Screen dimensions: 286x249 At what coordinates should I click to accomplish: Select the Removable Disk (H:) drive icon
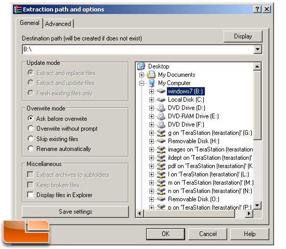point(161,141)
